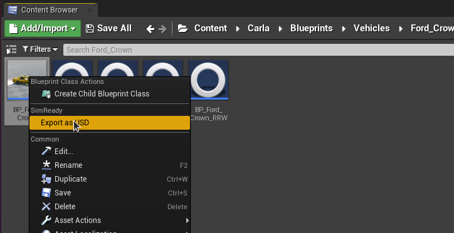Expand the arrow after Content
454x233 pixels.
(x=238, y=29)
